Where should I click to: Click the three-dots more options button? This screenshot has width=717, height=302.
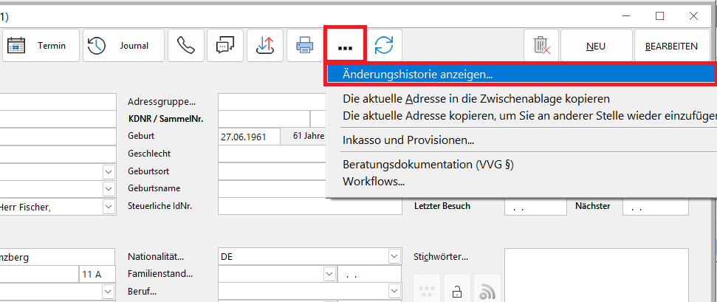tap(344, 47)
